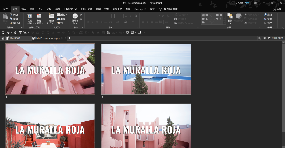Expand the Replace (替换) dropdown arrow
The image size is (285, 148).
click(274, 19)
